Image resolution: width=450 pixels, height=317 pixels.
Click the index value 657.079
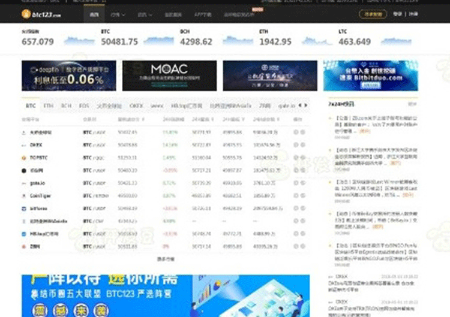click(x=38, y=42)
